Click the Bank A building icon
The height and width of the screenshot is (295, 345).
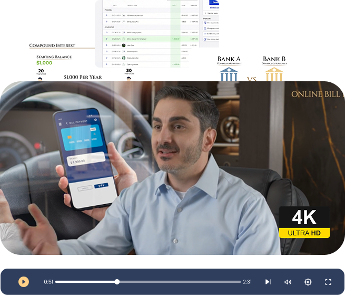point(229,74)
